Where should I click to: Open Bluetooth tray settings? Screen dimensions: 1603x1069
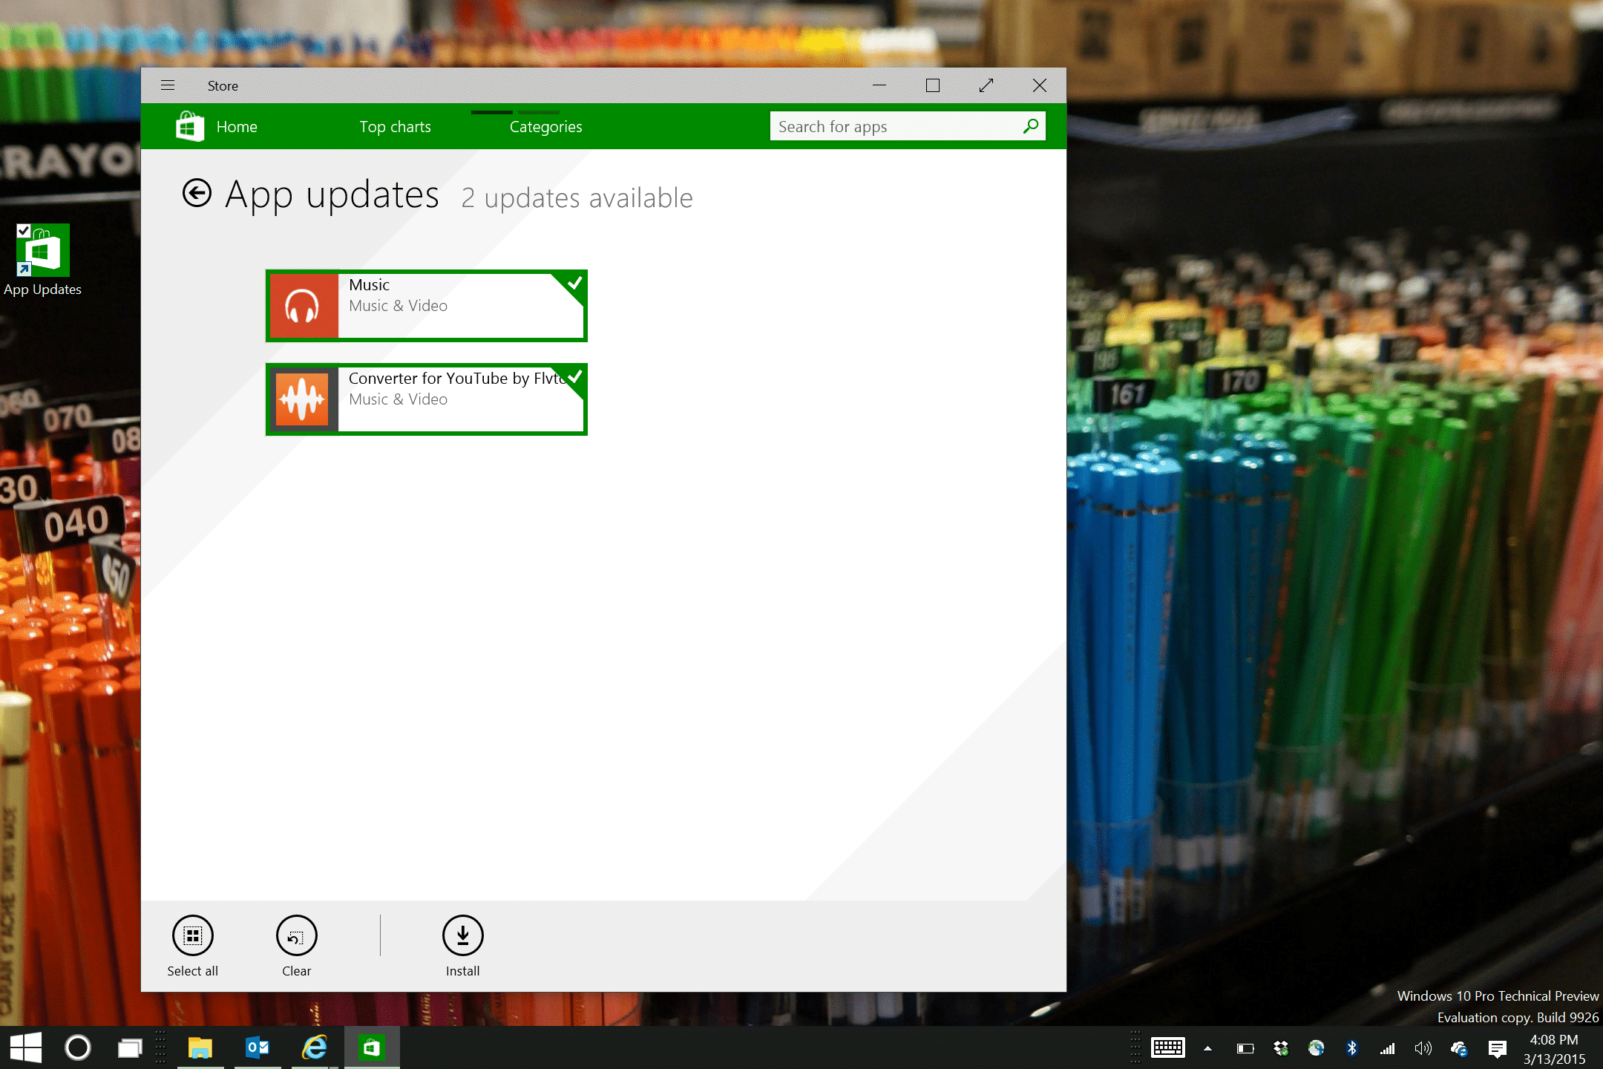(x=1352, y=1048)
